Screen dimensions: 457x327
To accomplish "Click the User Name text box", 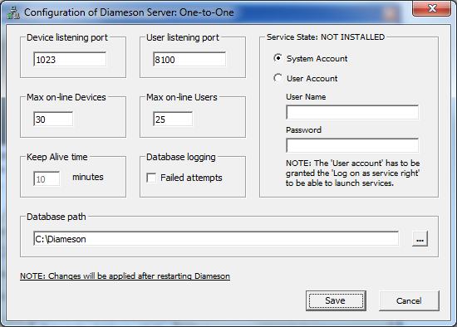I will pos(352,112).
